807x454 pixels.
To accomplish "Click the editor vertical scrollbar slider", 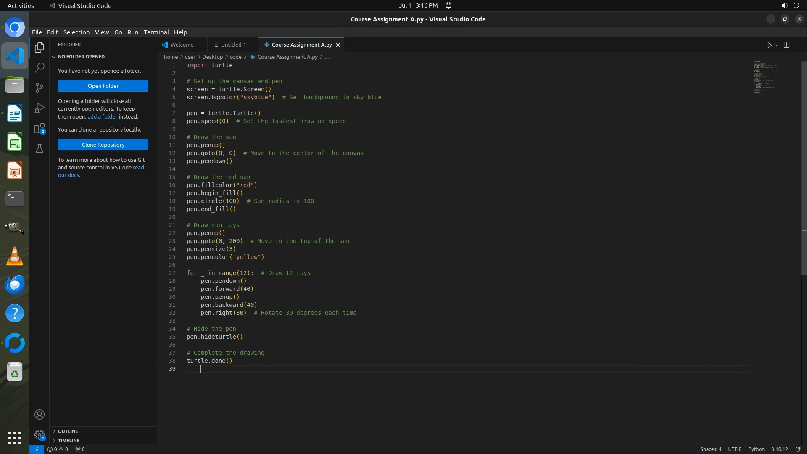I will (804, 168).
